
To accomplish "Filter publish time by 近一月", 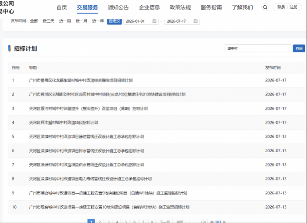I will pos(81,21).
